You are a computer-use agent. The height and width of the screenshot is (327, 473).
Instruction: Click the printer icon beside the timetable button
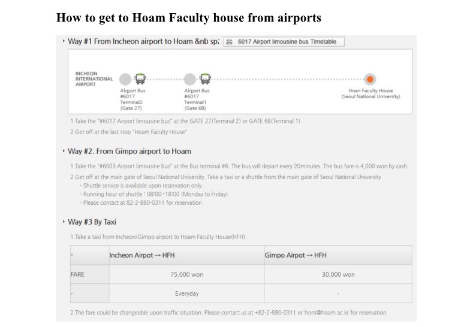[x=229, y=41]
